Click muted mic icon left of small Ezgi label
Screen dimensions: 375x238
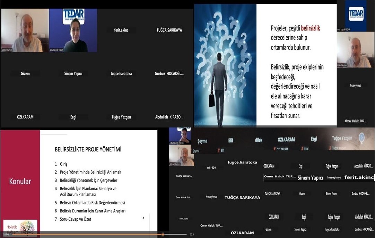[x=303, y=149]
